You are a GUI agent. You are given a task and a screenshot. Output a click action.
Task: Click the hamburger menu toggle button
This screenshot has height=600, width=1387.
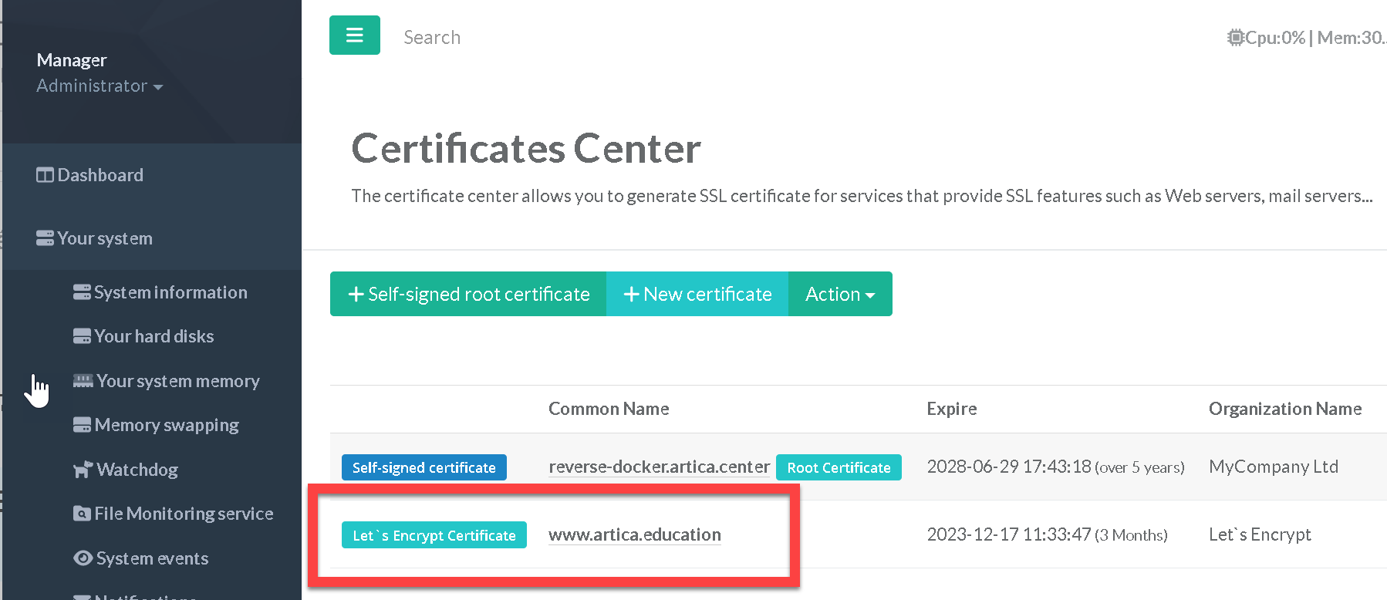pos(354,35)
